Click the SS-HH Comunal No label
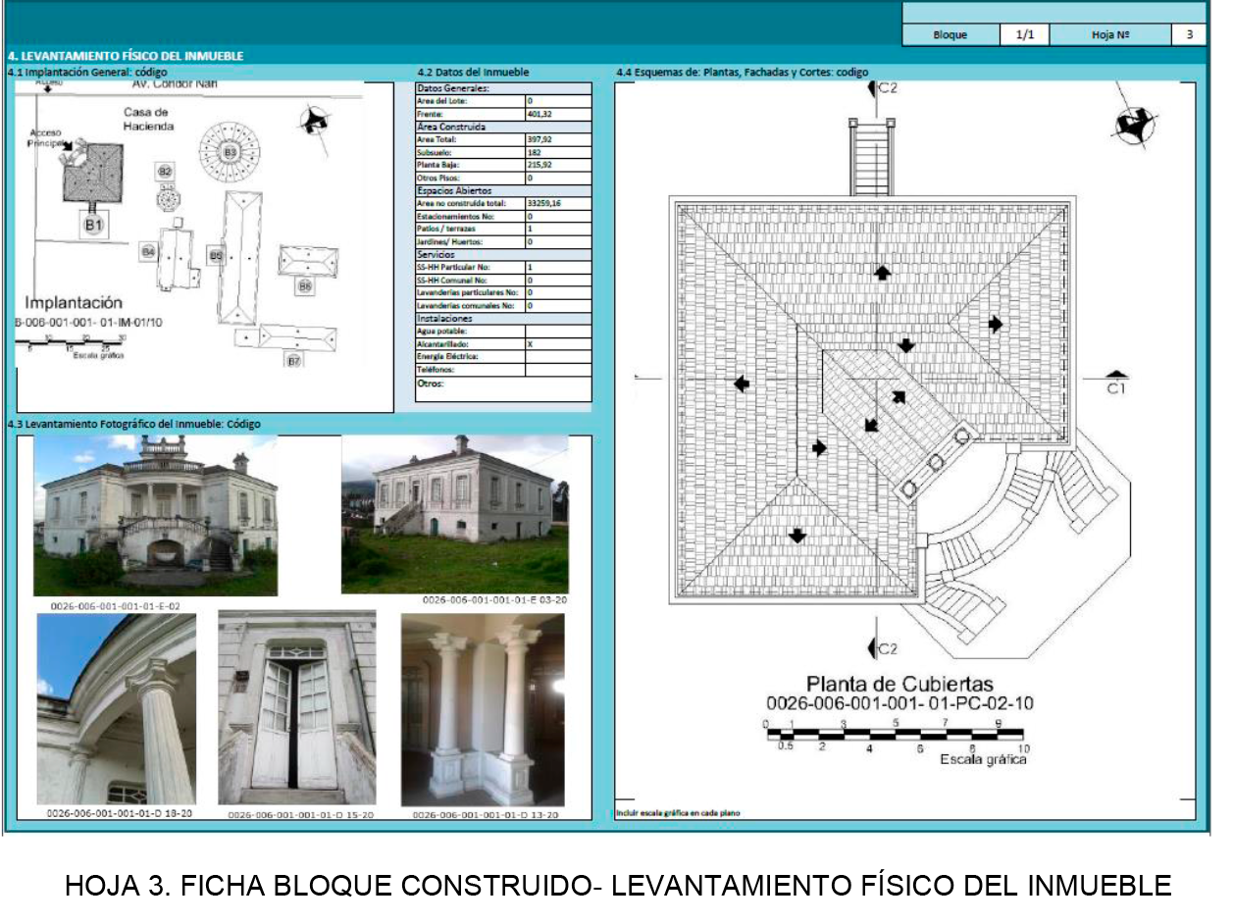 click(451, 280)
